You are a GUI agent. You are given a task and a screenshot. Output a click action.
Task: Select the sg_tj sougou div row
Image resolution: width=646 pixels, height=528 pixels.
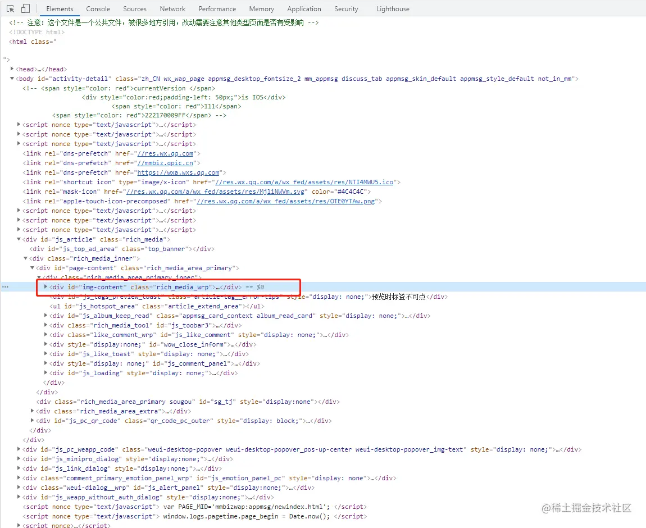pos(188,402)
